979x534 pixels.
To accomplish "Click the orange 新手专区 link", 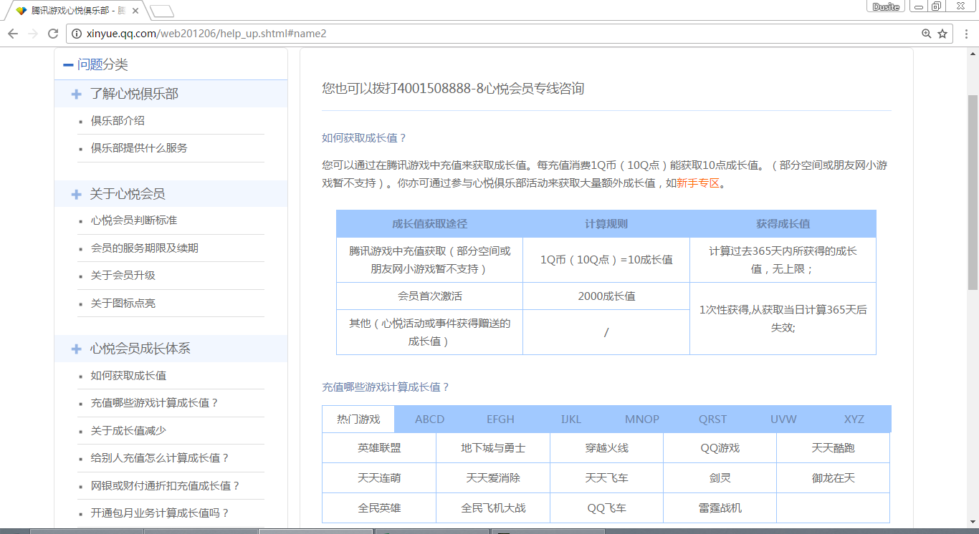I will [697, 183].
